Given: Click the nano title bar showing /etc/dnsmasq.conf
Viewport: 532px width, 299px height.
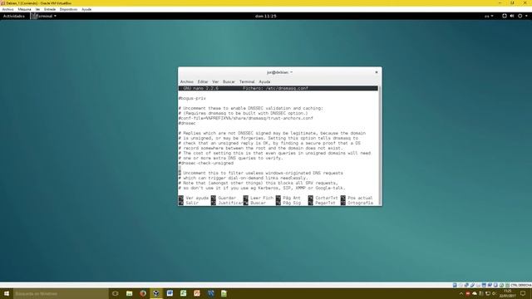Looking at the screenshot, I should click(278, 88).
